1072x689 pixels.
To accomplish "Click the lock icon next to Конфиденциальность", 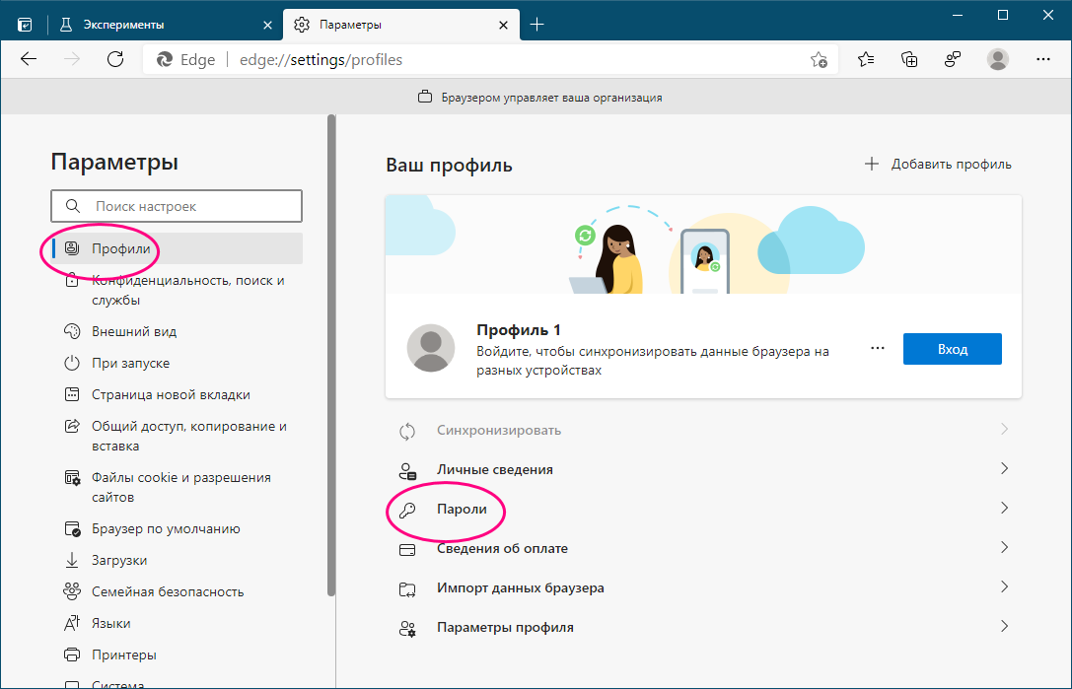I will [72, 280].
